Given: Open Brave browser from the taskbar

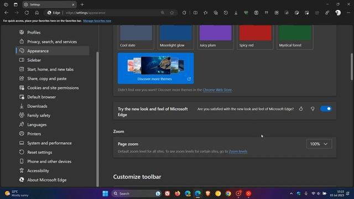Looking at the screenshot, I should tap(208, 193).
